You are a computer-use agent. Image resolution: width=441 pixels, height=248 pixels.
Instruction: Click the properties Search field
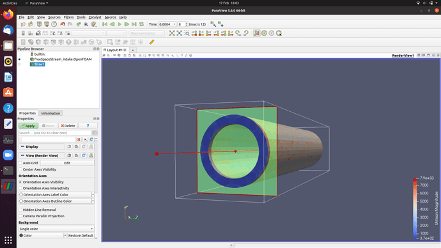tap(55, 133)
